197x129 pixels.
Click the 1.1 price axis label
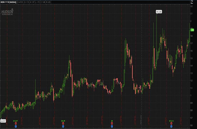[192, 88]
